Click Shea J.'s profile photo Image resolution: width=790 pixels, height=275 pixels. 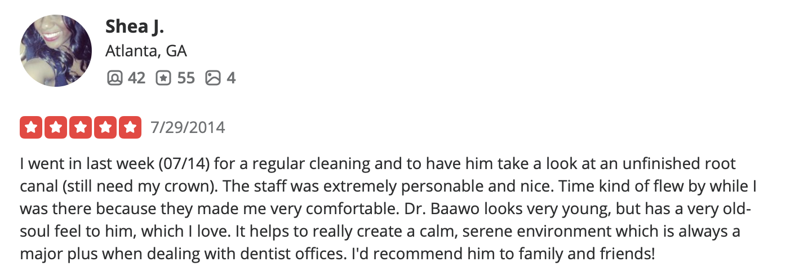[55, 51]
